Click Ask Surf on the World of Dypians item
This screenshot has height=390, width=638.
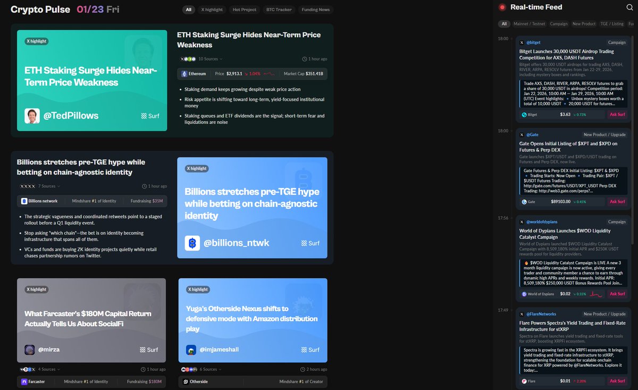tap(617, 294)
